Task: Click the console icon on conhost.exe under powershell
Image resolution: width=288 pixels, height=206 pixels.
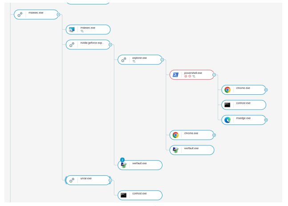Action: point(227,105)
